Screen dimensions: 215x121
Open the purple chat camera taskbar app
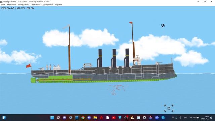point(64,118)
